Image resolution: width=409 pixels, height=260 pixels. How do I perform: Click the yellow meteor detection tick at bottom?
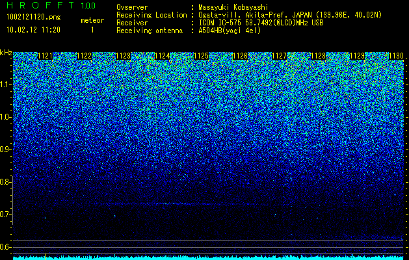tap(46, 255)
